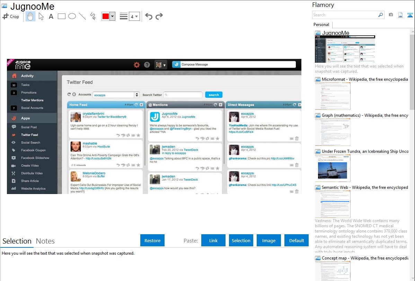Open the line width dropdown showing 4
The image size is (415, 281).
(134, 16)
